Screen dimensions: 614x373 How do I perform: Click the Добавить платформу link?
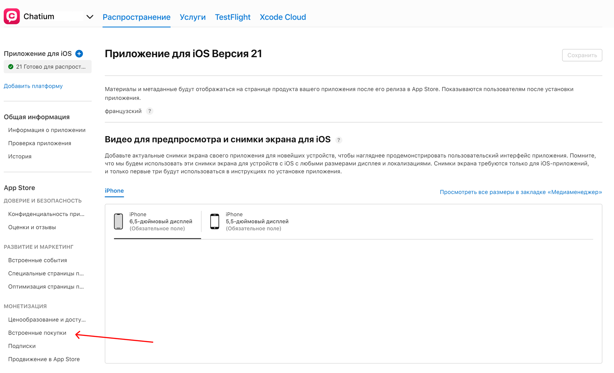click(33, 86)
